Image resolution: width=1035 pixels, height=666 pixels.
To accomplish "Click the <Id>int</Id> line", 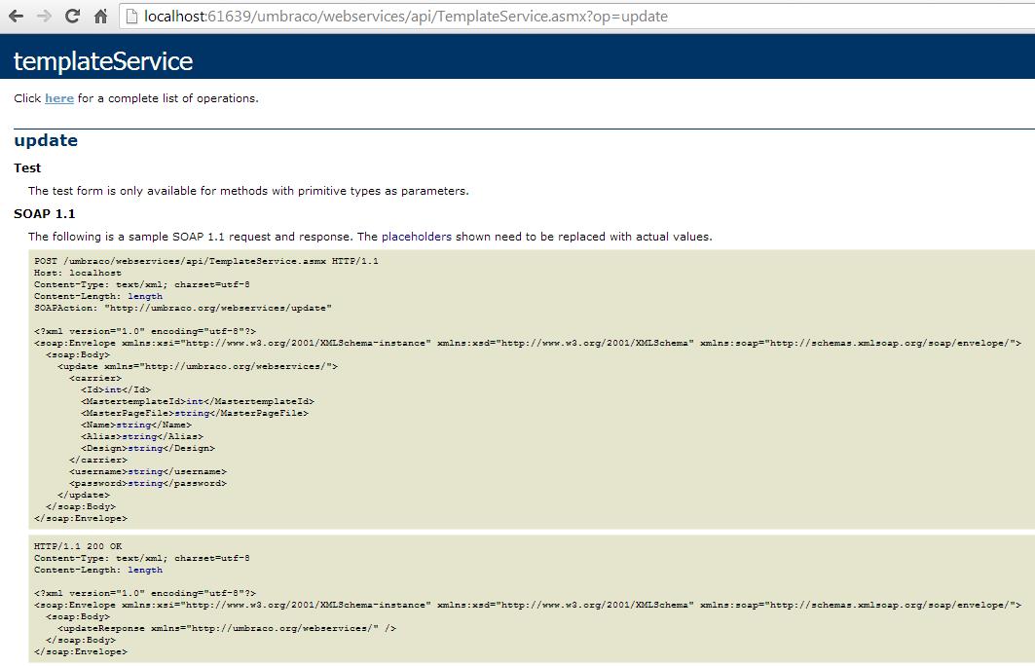I will pyautogui.click(x=116, y=390).
